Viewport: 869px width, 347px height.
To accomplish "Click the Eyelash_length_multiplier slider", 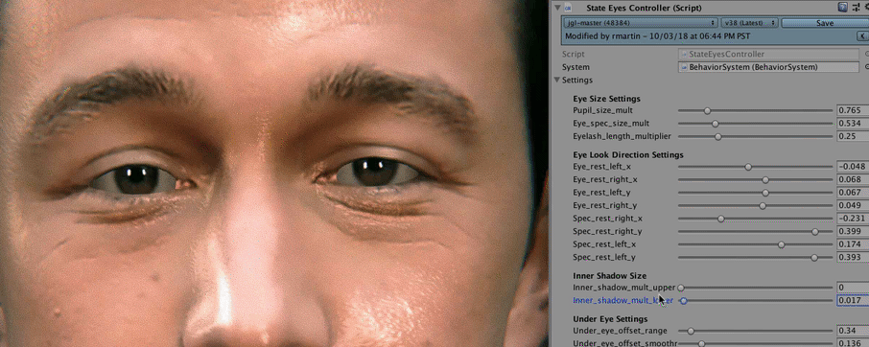I will (756, 136).
